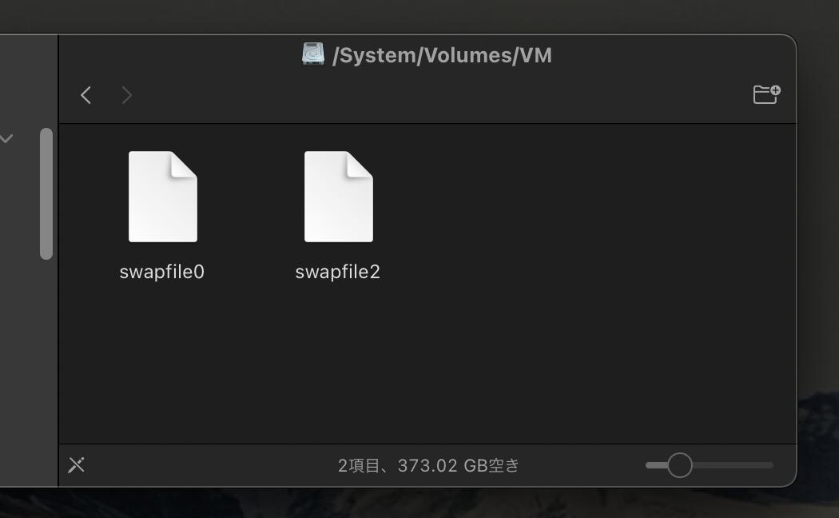Screen dimensions: 839x518
Task: Click the right end of the icon size slider track
Action: pos(769,465)
